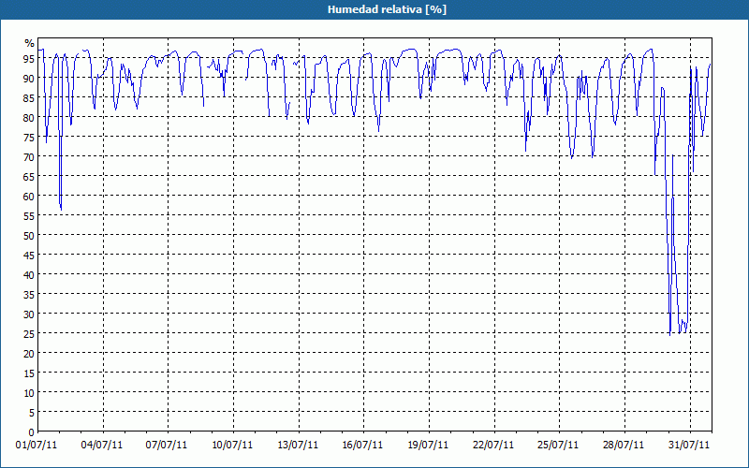Click the 65 y-axis value
749x468 pixels.
pos(29,177)
